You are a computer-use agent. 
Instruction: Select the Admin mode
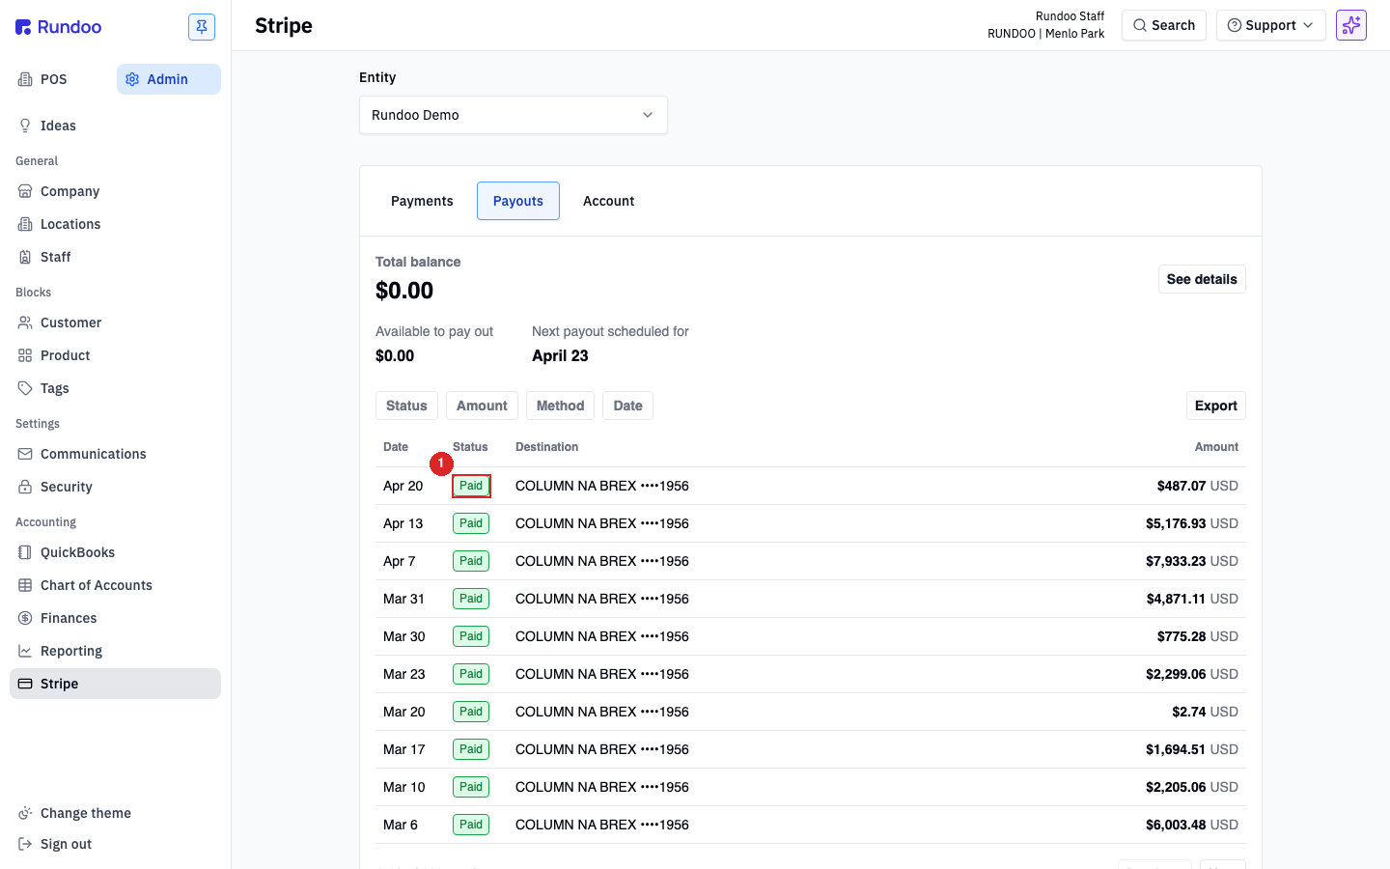point(169,79)
